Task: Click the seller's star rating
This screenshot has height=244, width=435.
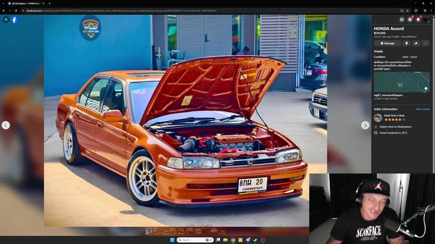Action: 393,120
